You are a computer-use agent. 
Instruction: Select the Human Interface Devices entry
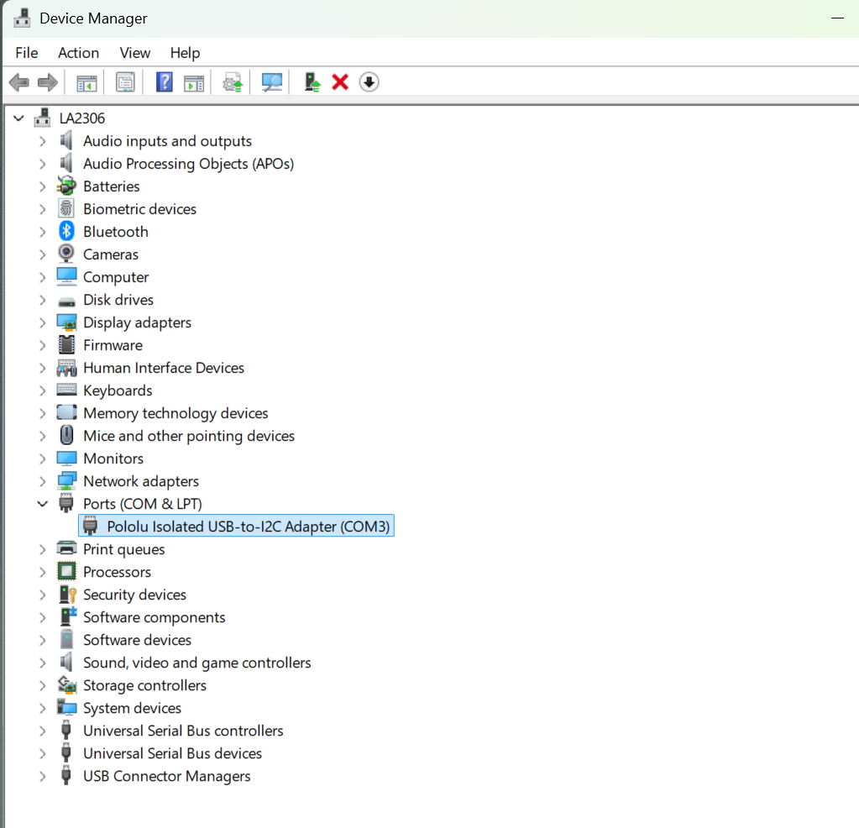click(163, 368)
